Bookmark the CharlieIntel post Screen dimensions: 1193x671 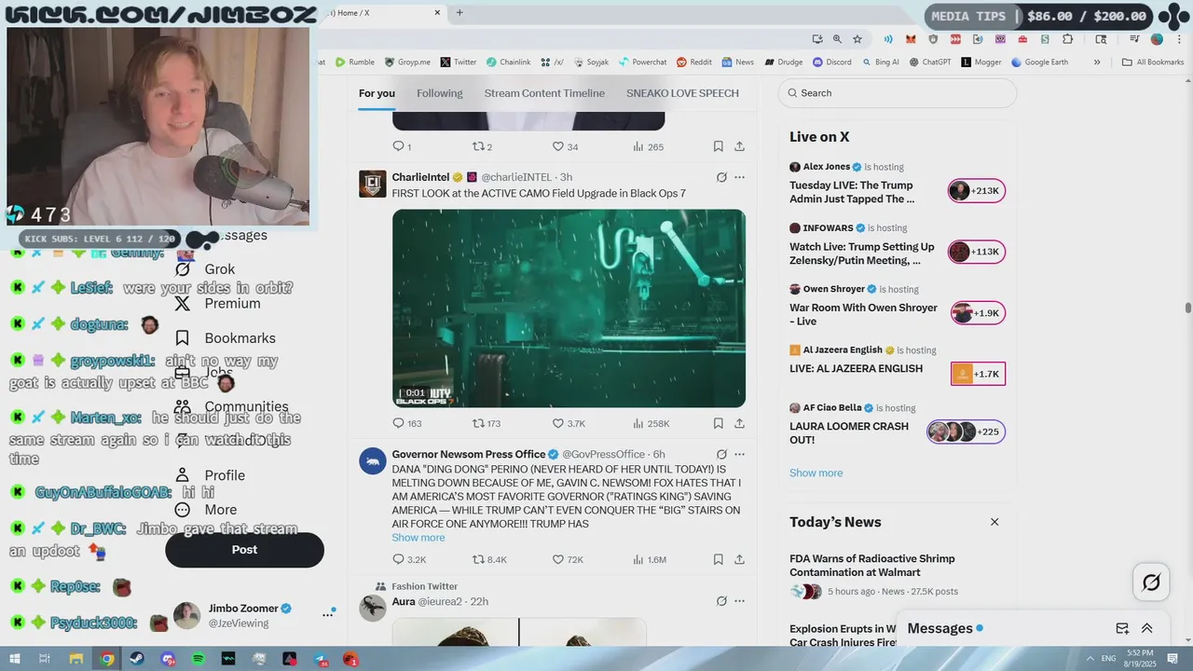click(x=719, y=423)
